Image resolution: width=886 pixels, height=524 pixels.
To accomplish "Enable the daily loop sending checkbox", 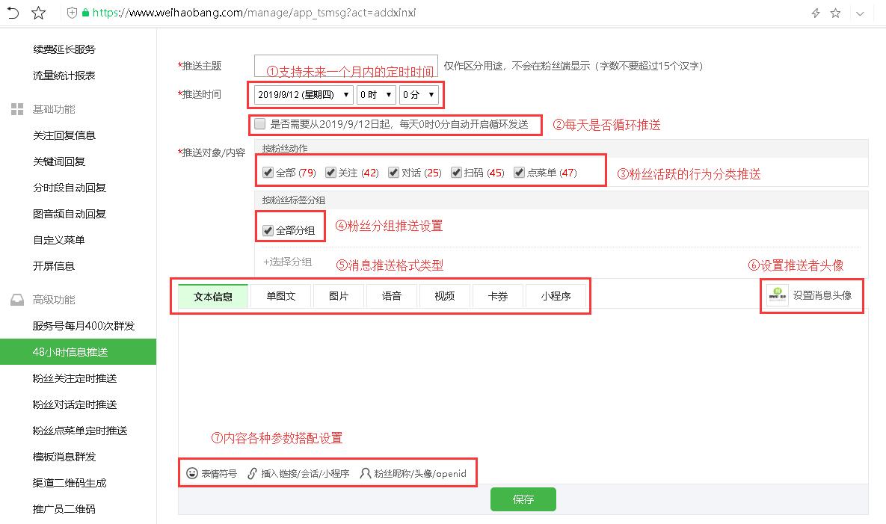I will tap(260, 123).
